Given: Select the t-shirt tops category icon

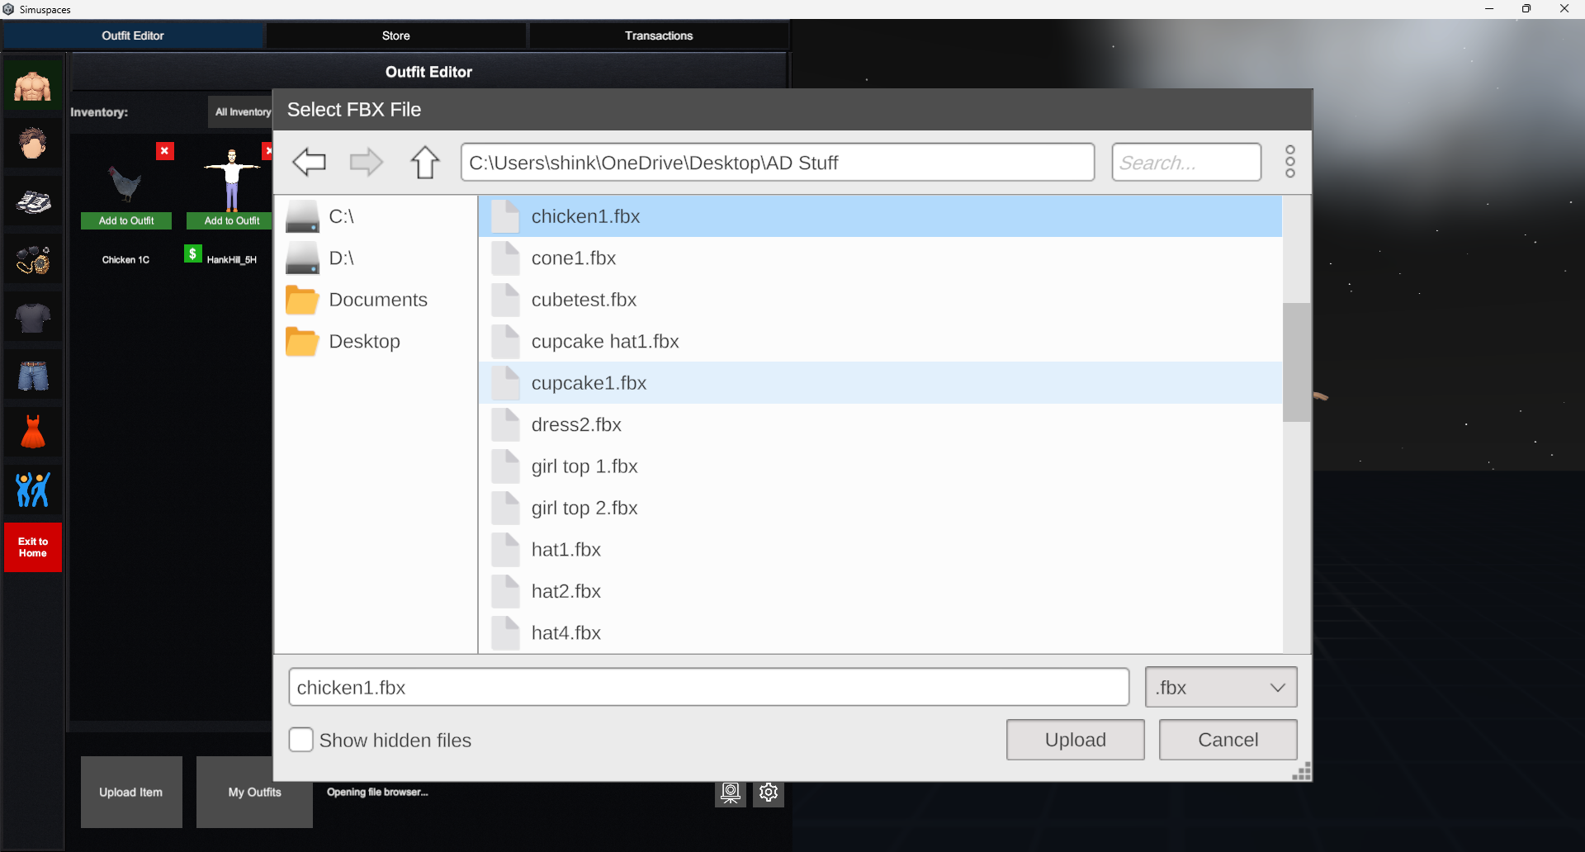Looking at the screenshot, I should point(33,317).
